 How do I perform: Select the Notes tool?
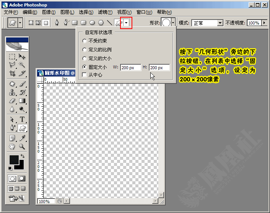point(12,138)
